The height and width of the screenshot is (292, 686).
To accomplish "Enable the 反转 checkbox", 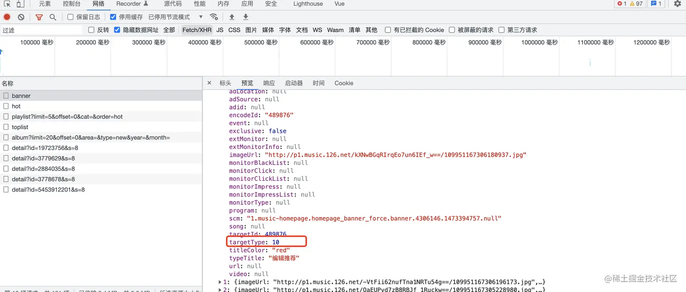I will (91, 30).
